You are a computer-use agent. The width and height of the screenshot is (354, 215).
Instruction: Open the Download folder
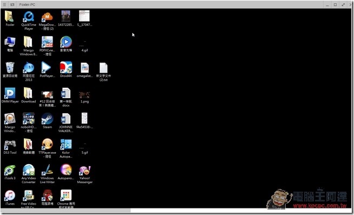tap(29, 93)
